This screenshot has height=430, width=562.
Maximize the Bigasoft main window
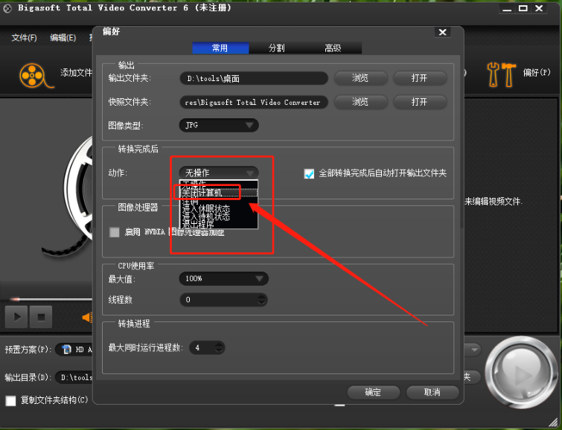(x=523, y=8)
